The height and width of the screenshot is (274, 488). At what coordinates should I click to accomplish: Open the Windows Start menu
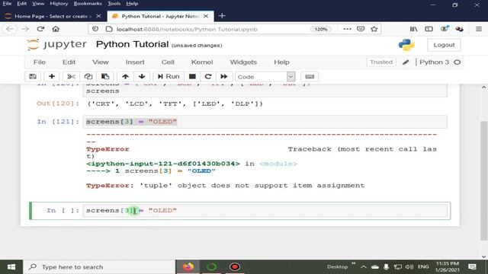pos(11,267)
